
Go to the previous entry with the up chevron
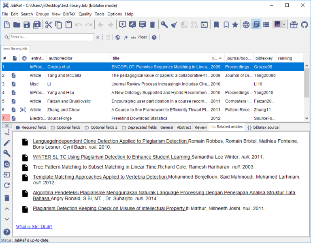point(7,209)
